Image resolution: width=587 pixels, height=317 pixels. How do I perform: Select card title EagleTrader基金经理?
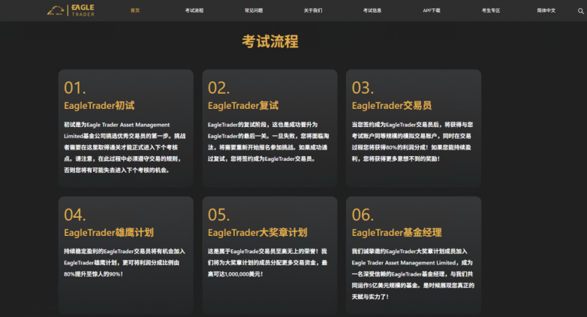[396, 233]
